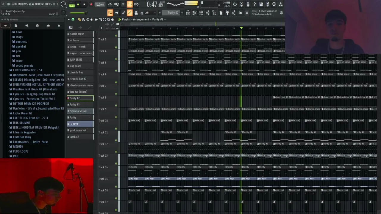This screenshot has height=214, width=381.
Task: Expand the Cymatics - Bang Hip-Hop Drum Kit folder
Action: coord(34,94)
